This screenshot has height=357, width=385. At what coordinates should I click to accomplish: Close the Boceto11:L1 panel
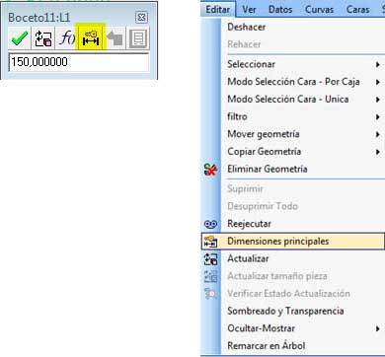pos(141,17)
